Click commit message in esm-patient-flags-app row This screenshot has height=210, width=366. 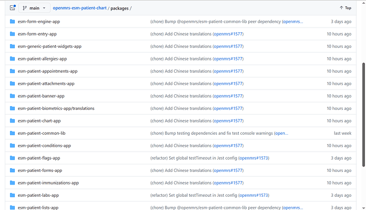tap(194, 158)
